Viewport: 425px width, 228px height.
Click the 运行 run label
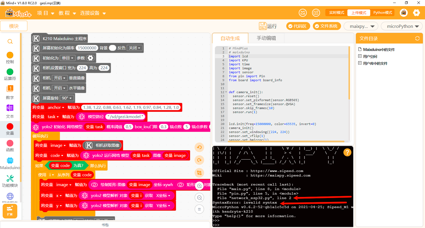pyautogui.click(x=272, y=26)
